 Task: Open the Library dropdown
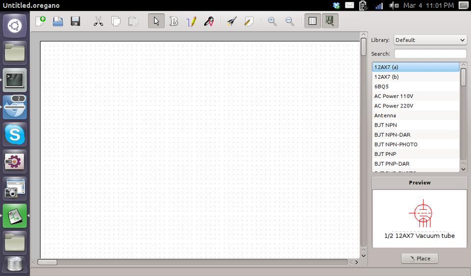coord(430,40)
